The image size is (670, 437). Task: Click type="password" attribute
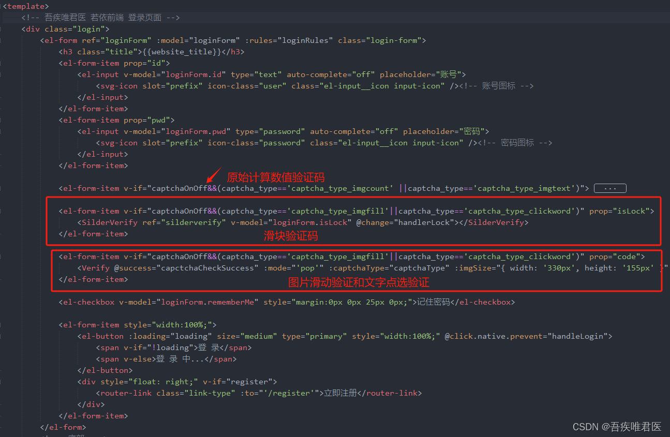click(271, 131)
